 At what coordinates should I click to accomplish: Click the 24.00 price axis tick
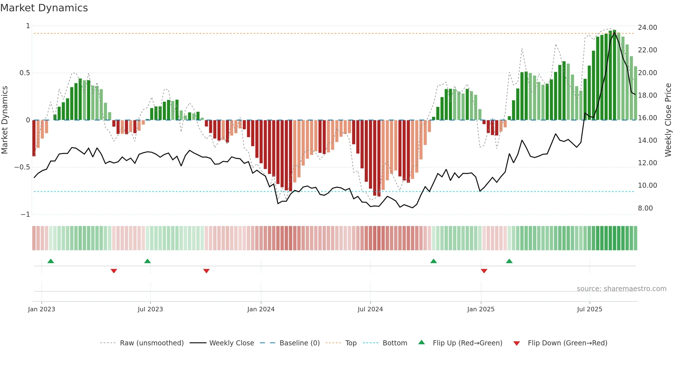point(648,27)
